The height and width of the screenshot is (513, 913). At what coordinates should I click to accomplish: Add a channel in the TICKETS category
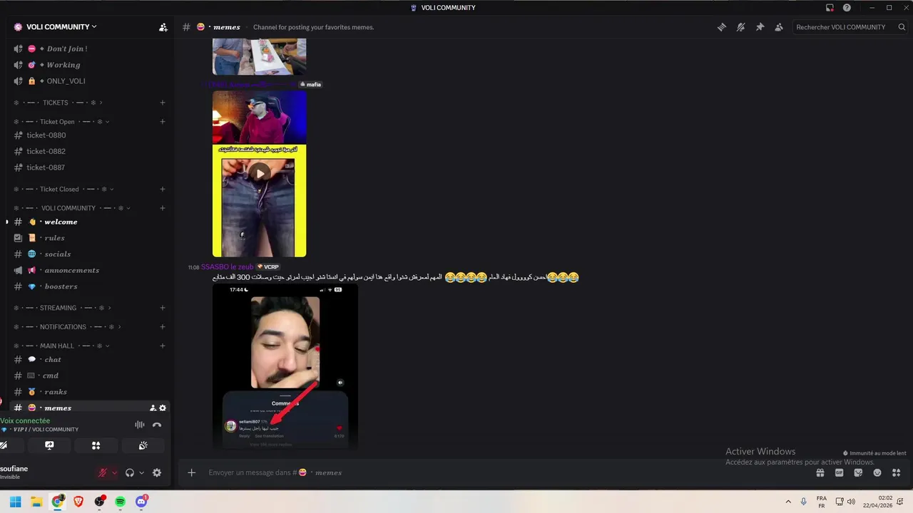coord(163,103)
